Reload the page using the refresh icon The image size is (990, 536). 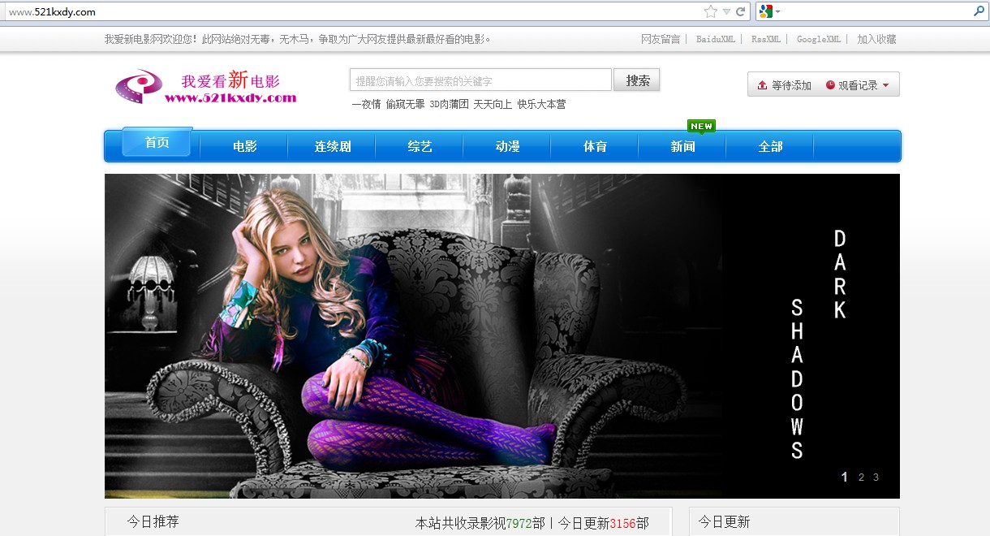coord(740,11)
